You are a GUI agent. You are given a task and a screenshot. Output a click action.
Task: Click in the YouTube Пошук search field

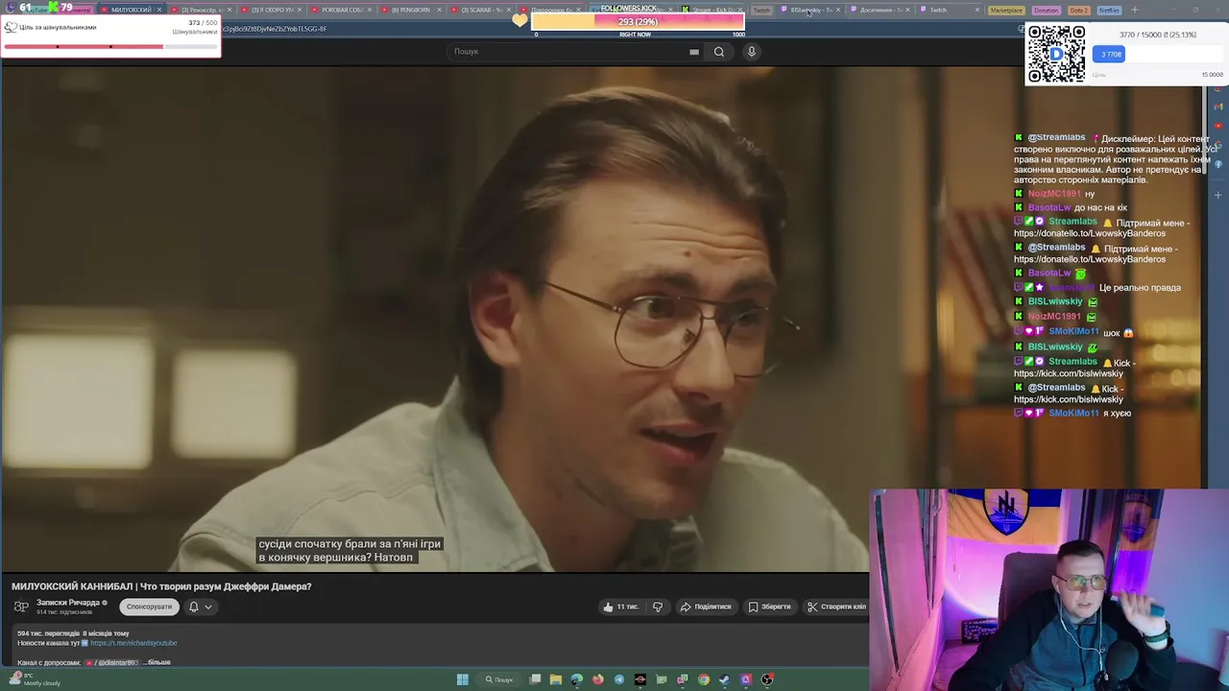[x=568, y=52]
